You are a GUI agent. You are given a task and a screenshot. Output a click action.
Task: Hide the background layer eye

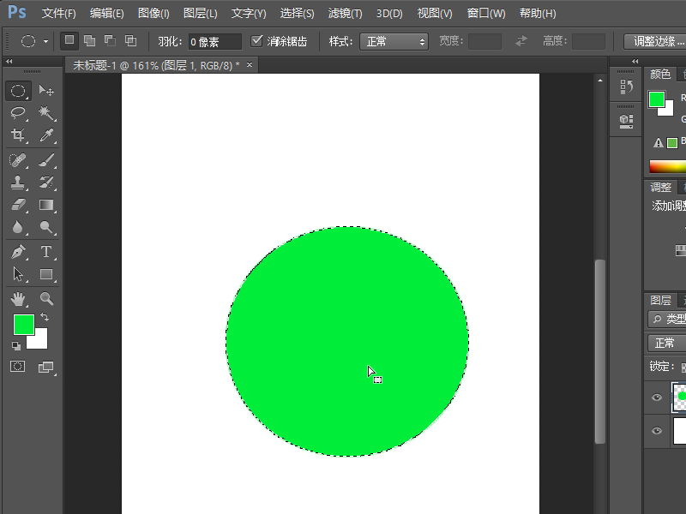tap(657, 431)
